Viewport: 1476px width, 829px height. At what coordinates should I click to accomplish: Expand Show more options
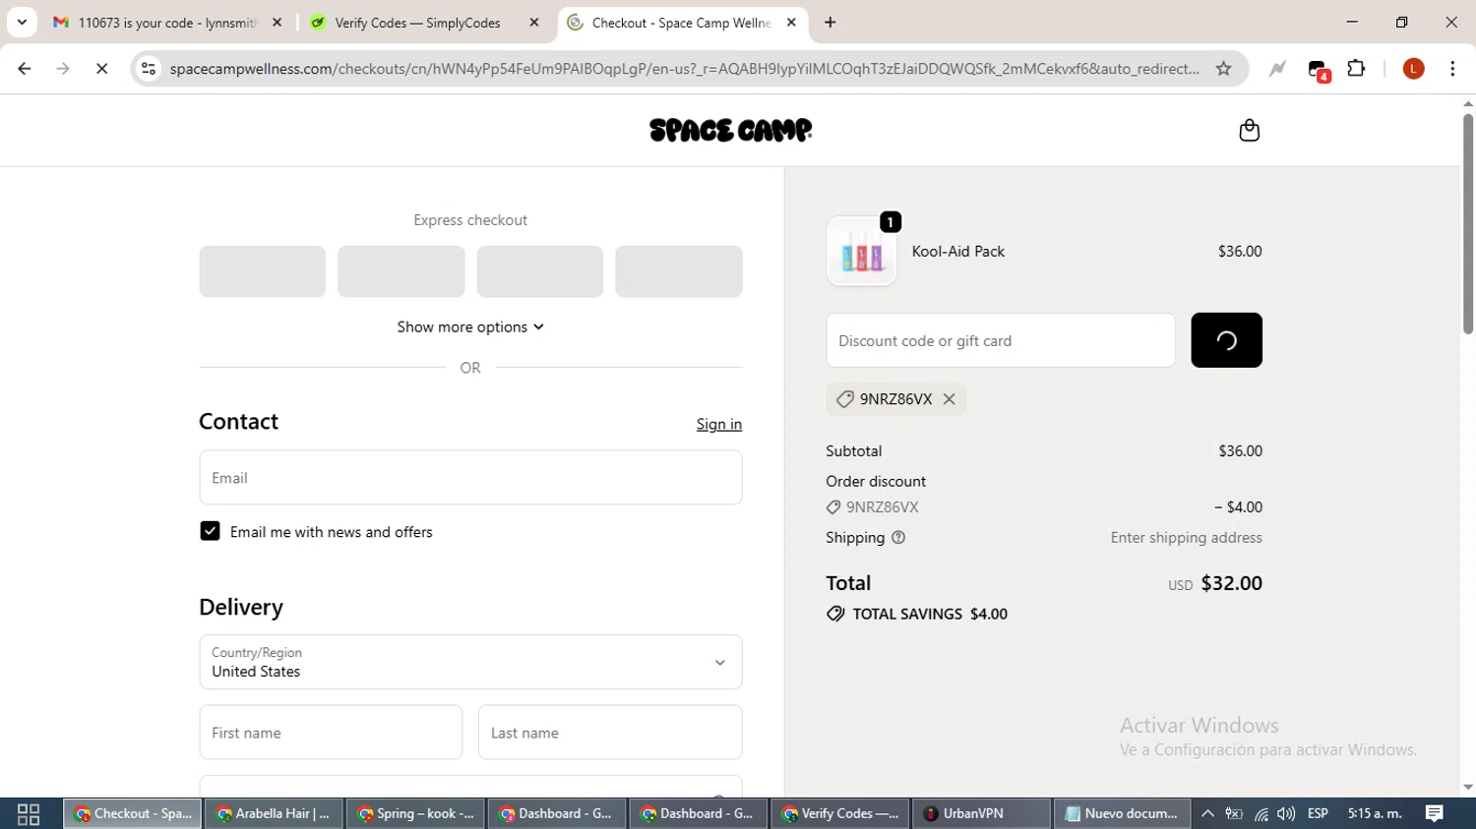click(470, 326)
